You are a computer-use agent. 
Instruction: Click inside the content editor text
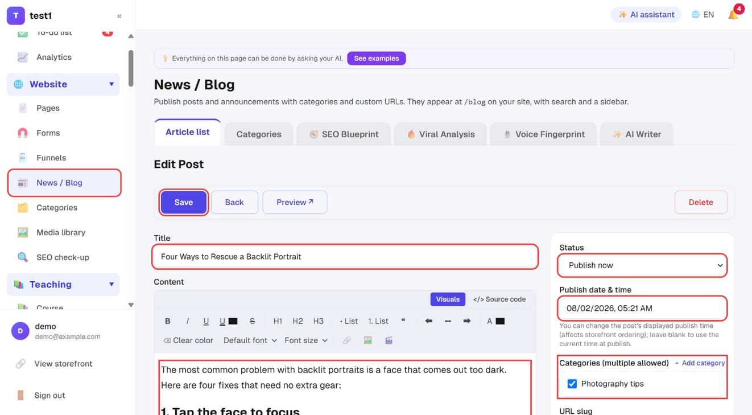point(344,387)
